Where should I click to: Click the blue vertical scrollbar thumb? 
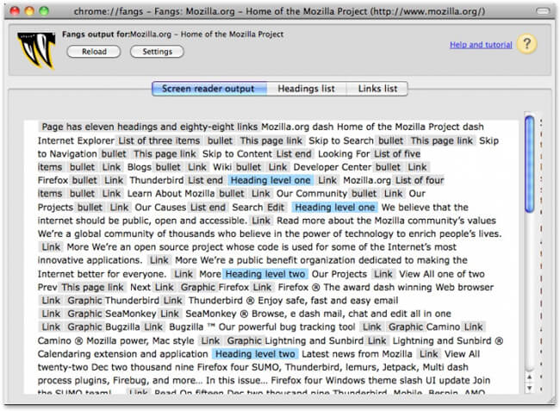(x=530, y=165)
